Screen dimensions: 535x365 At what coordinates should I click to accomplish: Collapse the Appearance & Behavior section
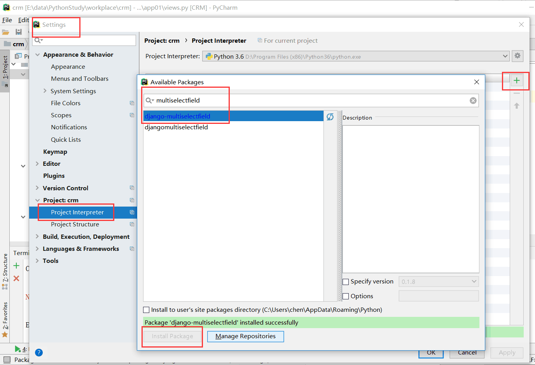pos(38,55)
